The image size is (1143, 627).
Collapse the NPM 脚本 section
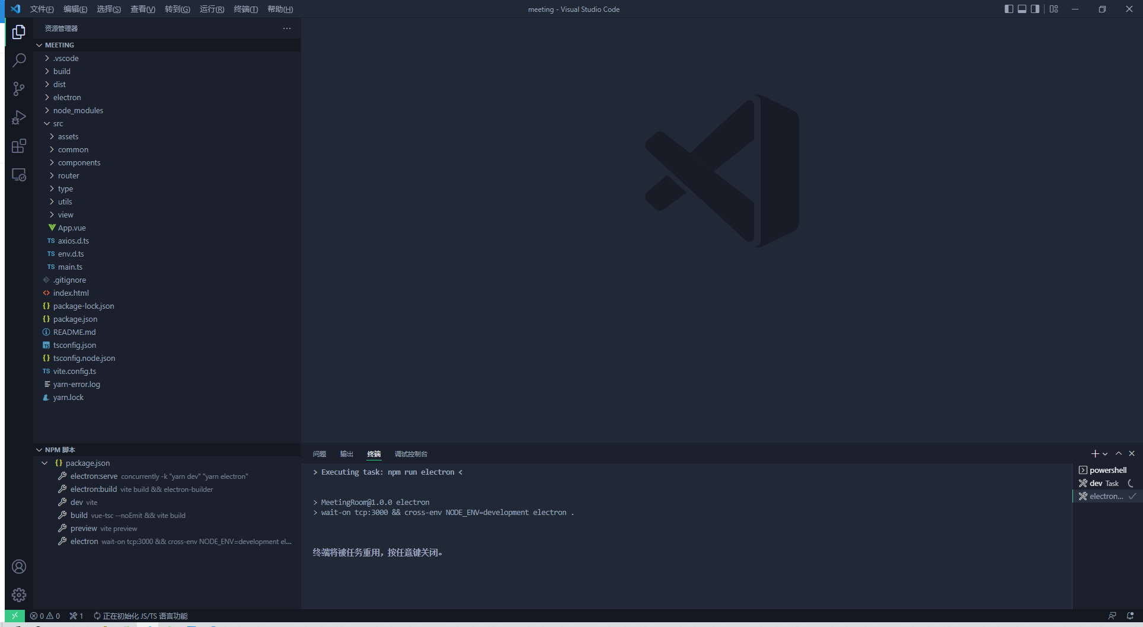(167, 450)
